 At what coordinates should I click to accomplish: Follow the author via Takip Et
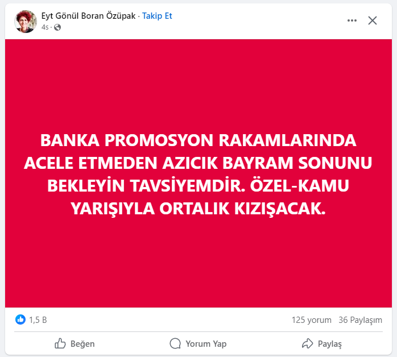157,16
